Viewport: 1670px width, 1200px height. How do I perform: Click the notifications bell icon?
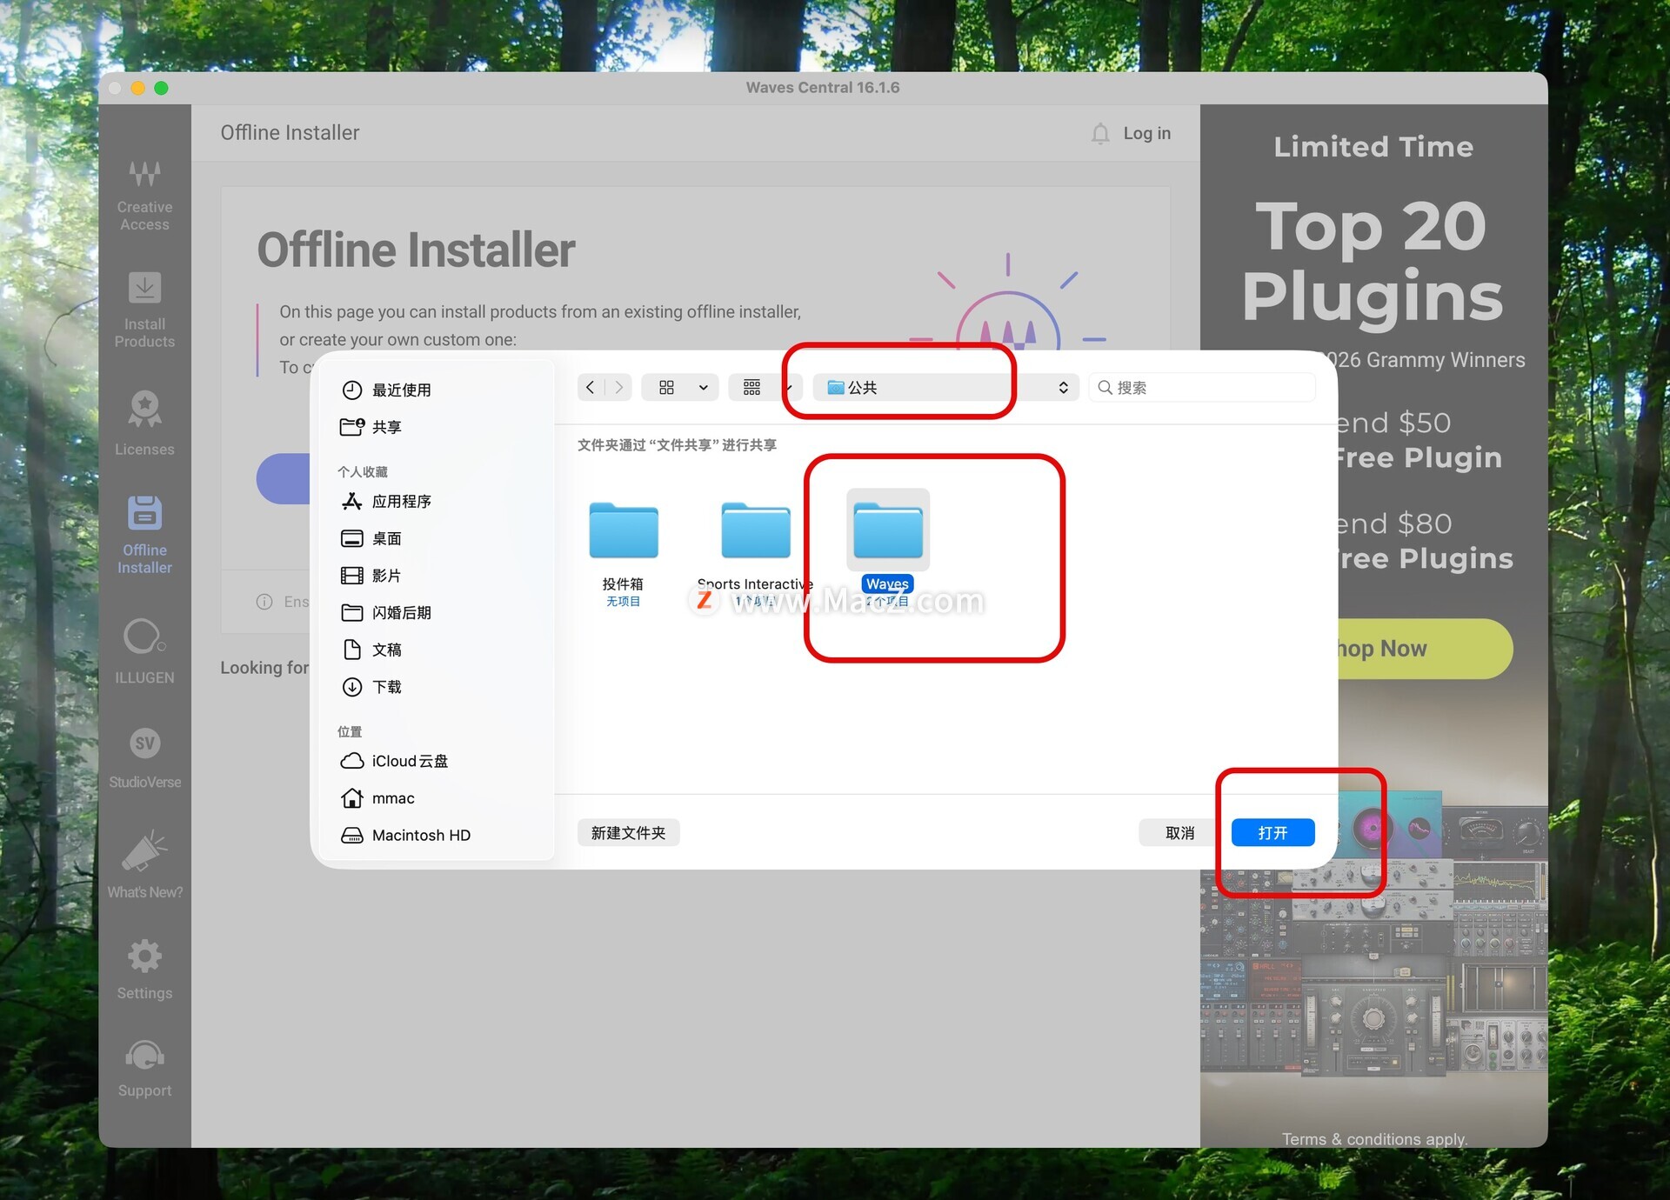click(1100, 133)
